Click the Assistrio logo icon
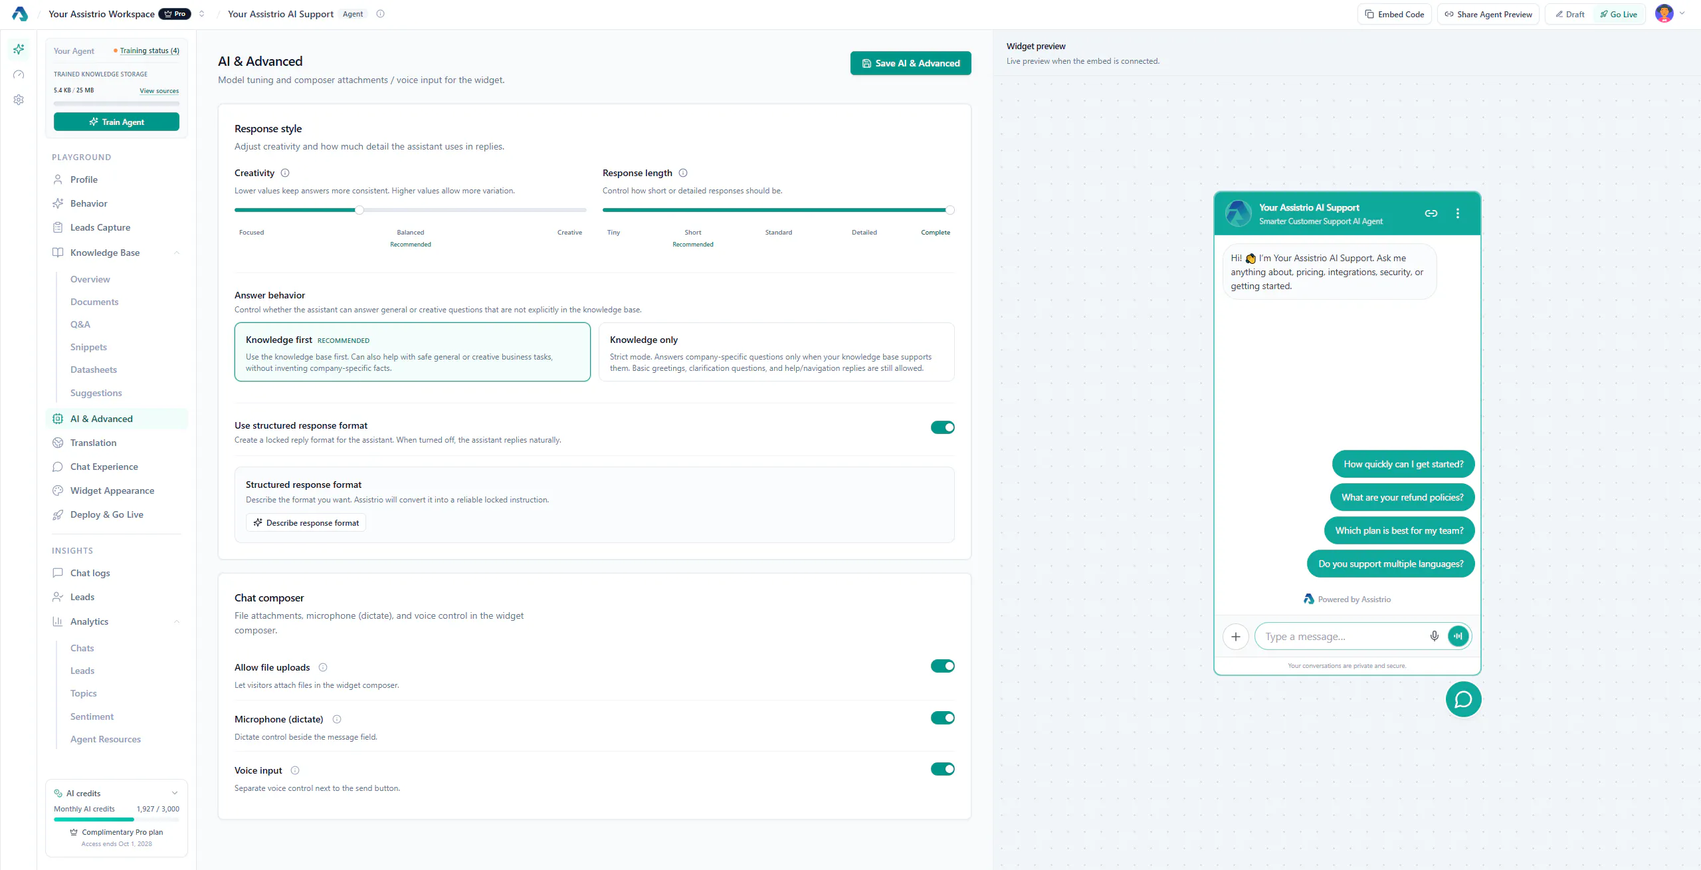Image resolution: width=1701 pixels, height=870 pixels. coord(19,14)
